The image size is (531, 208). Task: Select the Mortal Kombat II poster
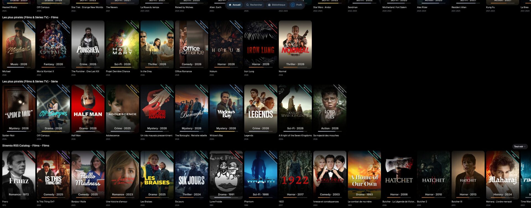click(x=53, y=45)
